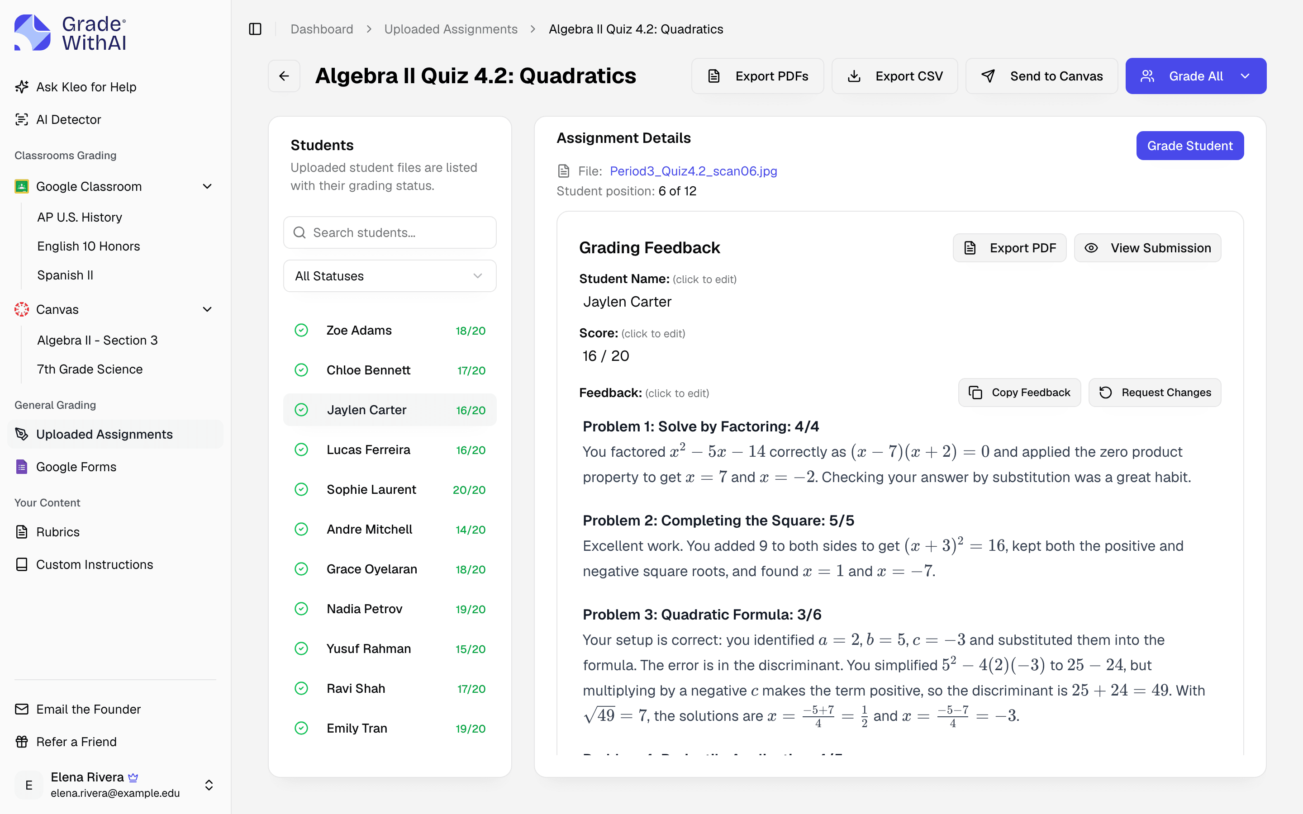Viewport: 1303px width, 814px height.
Task: Edit the student name Jaylen Carter
Action: [x=627, y=302]
